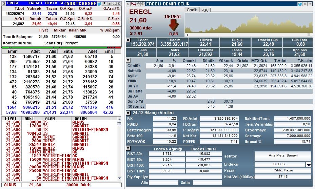Select the Yillik row label
The height and width of the screenshot is (189, 315).
point(132,81)
